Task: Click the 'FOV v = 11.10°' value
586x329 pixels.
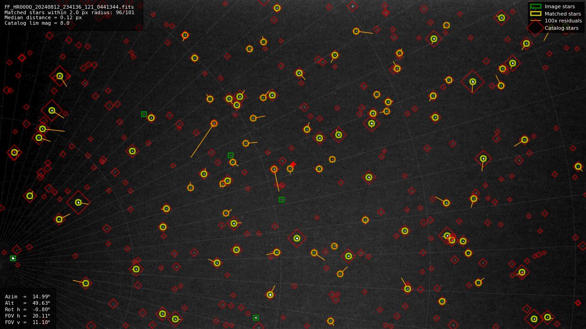Action: point(27,322)
